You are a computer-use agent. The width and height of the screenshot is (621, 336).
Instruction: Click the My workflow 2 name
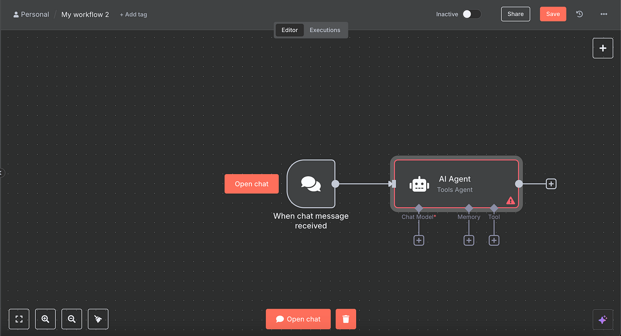point(85,15)
